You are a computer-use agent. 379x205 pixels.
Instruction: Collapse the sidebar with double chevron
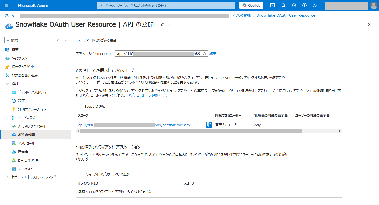[x=66, y=40]
